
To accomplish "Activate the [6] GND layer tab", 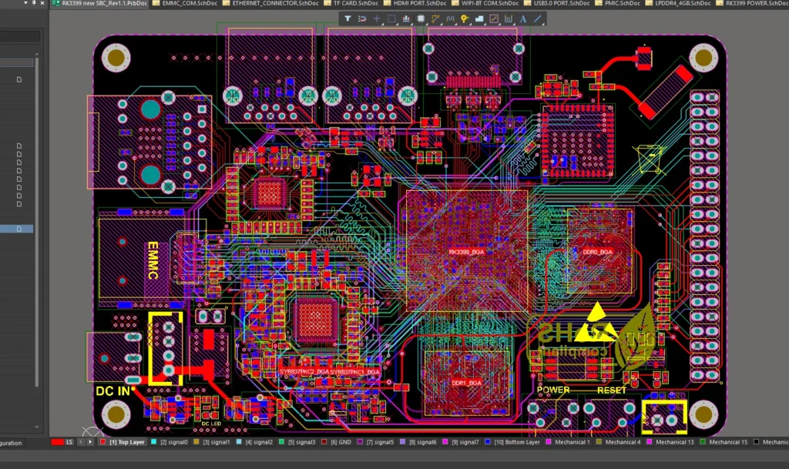I will (x=340, y=442).
